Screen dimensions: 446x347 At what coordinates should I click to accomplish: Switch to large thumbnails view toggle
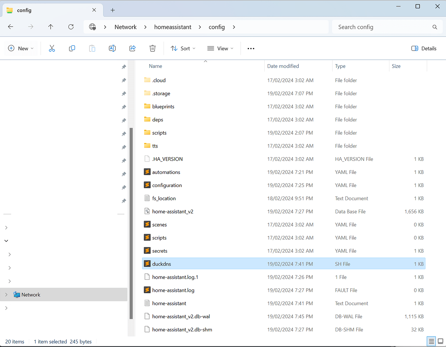click(440, 341)
